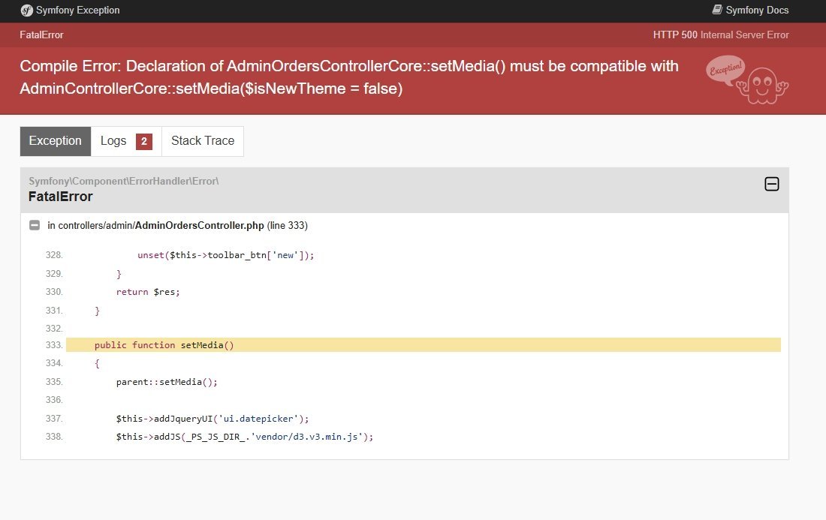Image resolution: width=826 pixels, height=520 pixels.
Task: Click the highlighted line 333 setMedia code
Action: click(164, 345)
